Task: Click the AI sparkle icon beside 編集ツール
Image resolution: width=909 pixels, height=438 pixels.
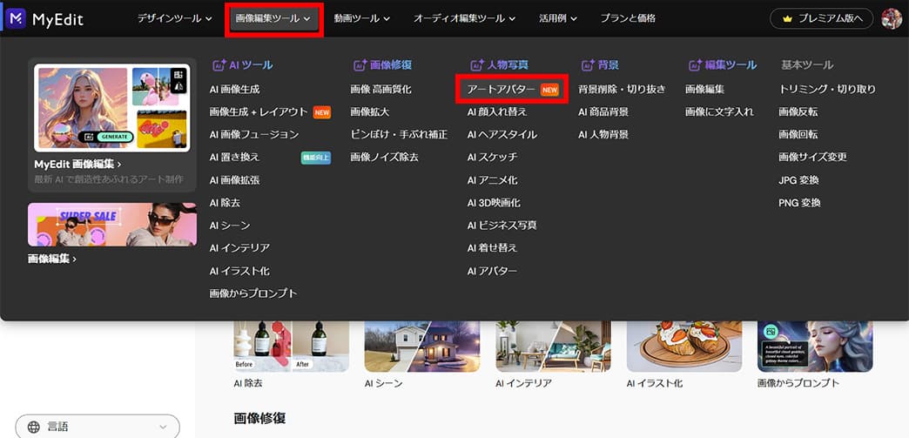Action: 695,65
